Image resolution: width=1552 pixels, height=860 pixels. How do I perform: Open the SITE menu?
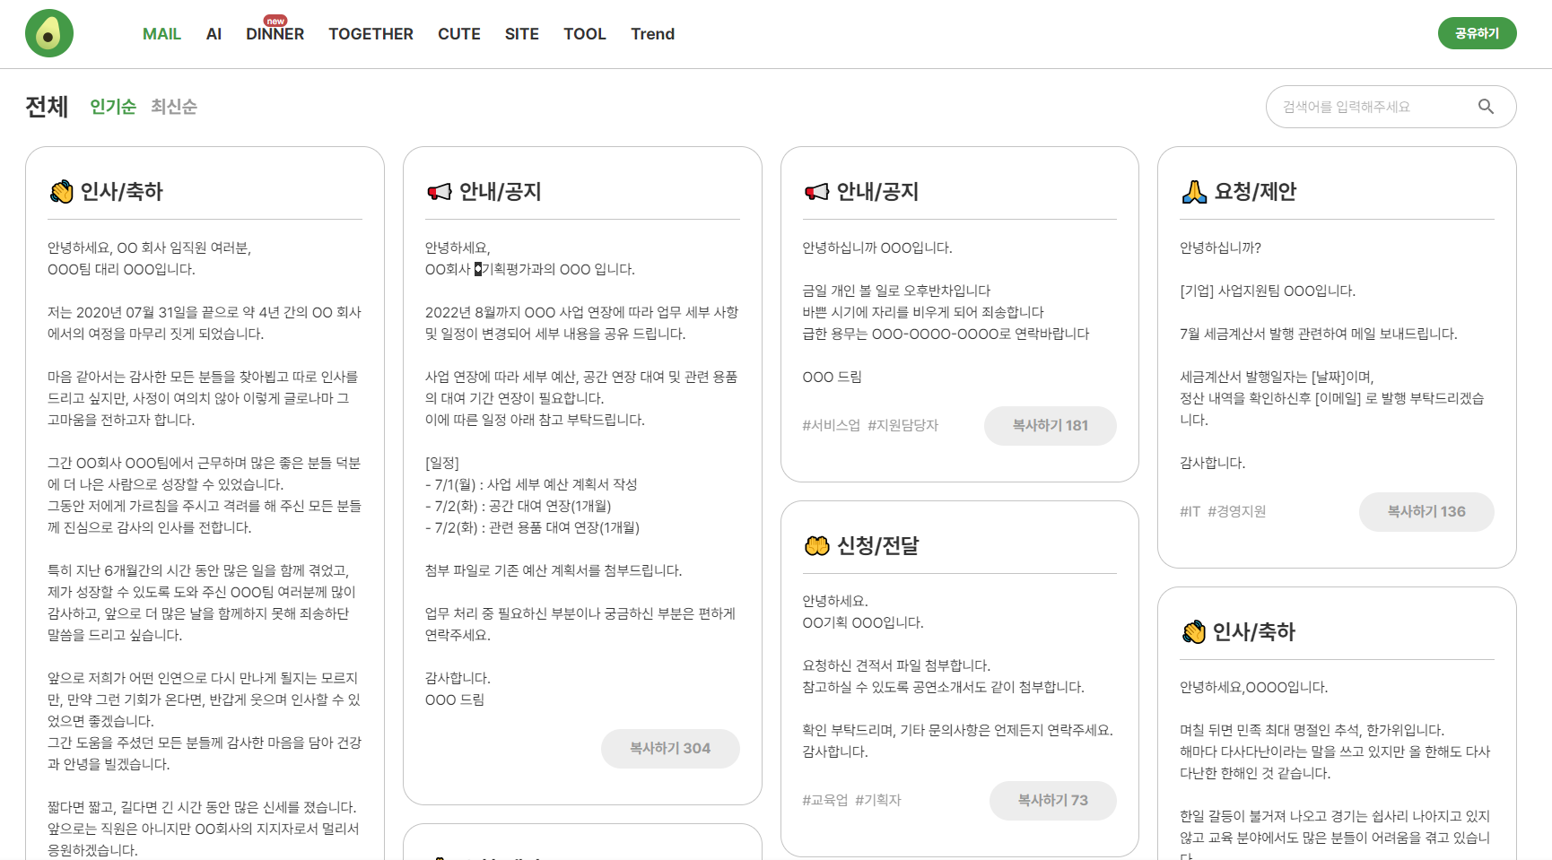pos(522,34)
